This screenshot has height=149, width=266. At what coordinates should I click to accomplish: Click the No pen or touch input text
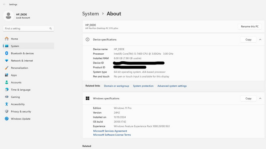click(142, 76)
